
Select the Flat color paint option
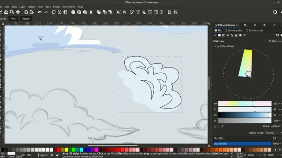[x=219, y=35]
